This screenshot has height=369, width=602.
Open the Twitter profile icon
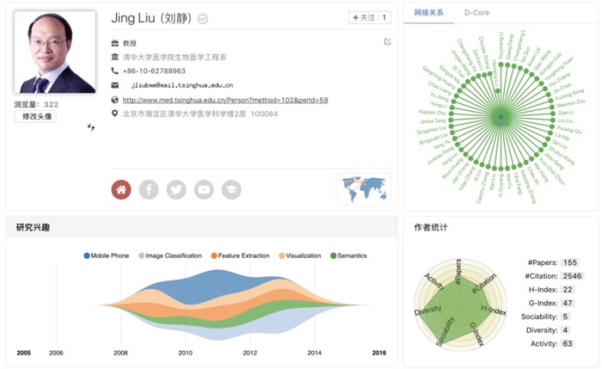coord(176,189)
